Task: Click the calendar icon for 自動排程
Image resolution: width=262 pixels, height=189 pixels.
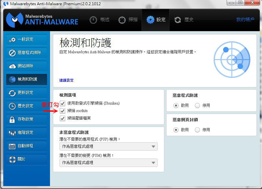Action: tap(12, 146)
